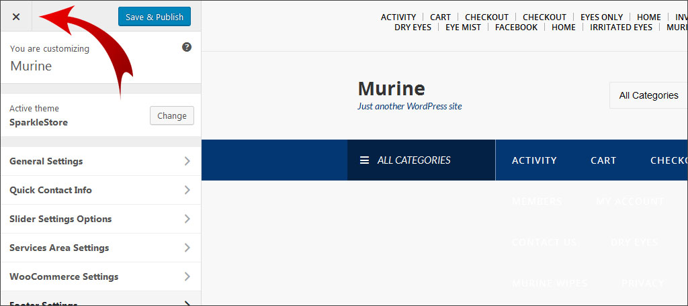The height and width of the screenshot is (306, 688).
Task: Click EYE MIST in top menu
Action: 463,28
